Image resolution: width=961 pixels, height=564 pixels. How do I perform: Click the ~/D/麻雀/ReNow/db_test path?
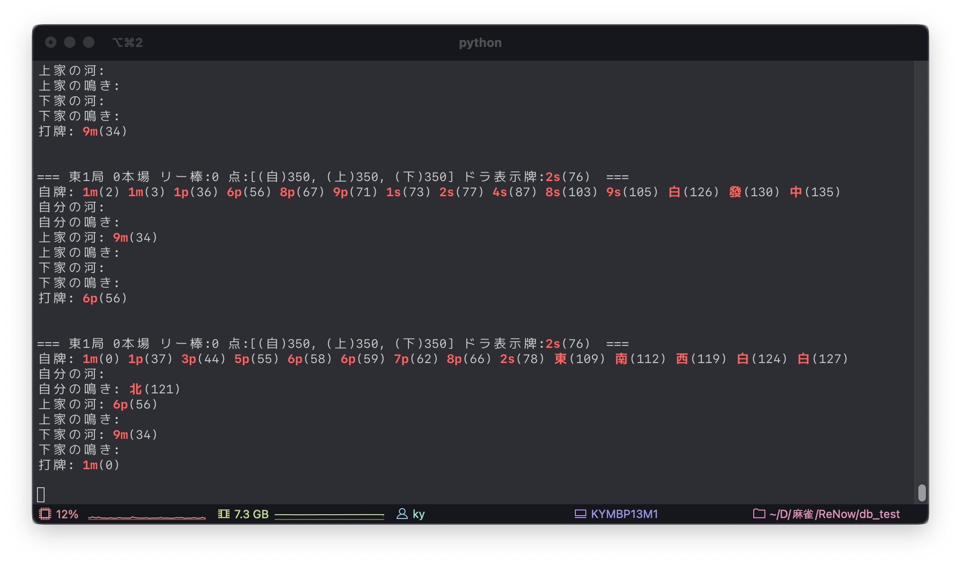834,514
